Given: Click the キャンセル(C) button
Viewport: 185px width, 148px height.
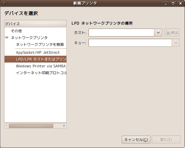Looking at the screenshot, I should (136, 140).
